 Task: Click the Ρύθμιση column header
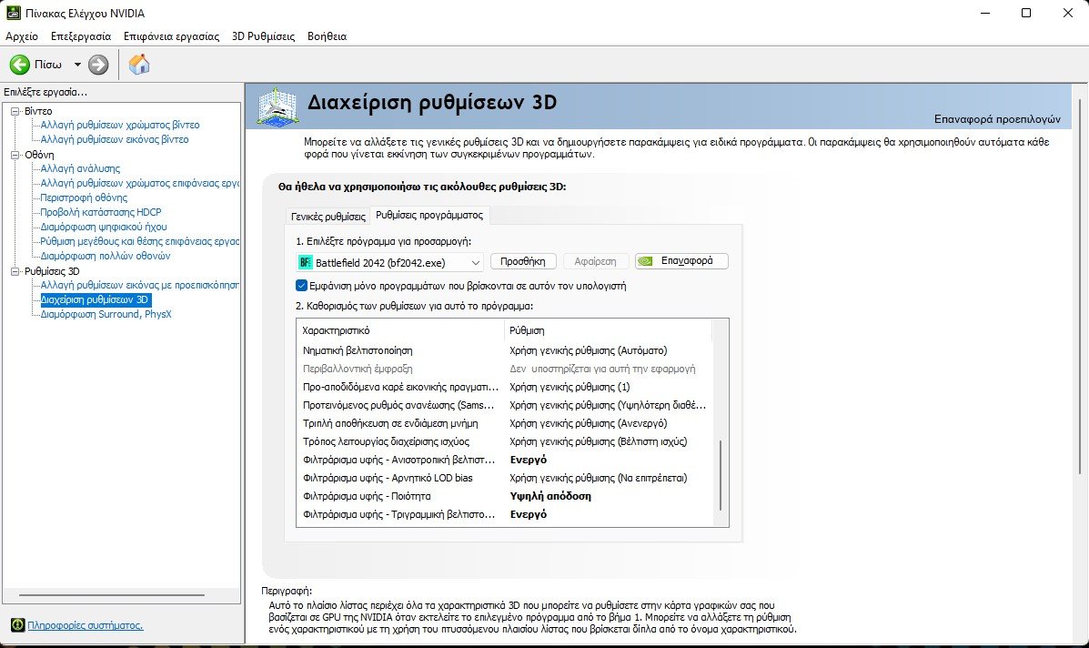pos(608,330)
